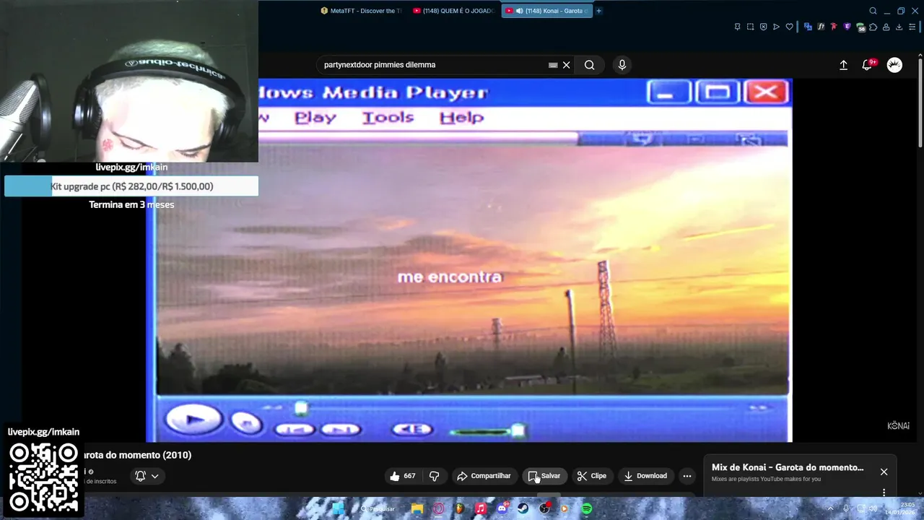The height and width of the screenshot is (520, 924).
Task: Click the Clipe button
Action: click(x=592, y=476)
